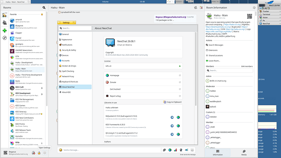
Task: Open the emoji picker in message bar
Action: click(x=61, y=150)
